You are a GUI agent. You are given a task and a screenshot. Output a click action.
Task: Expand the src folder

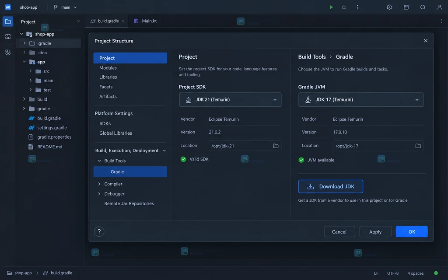pos(31,71)
